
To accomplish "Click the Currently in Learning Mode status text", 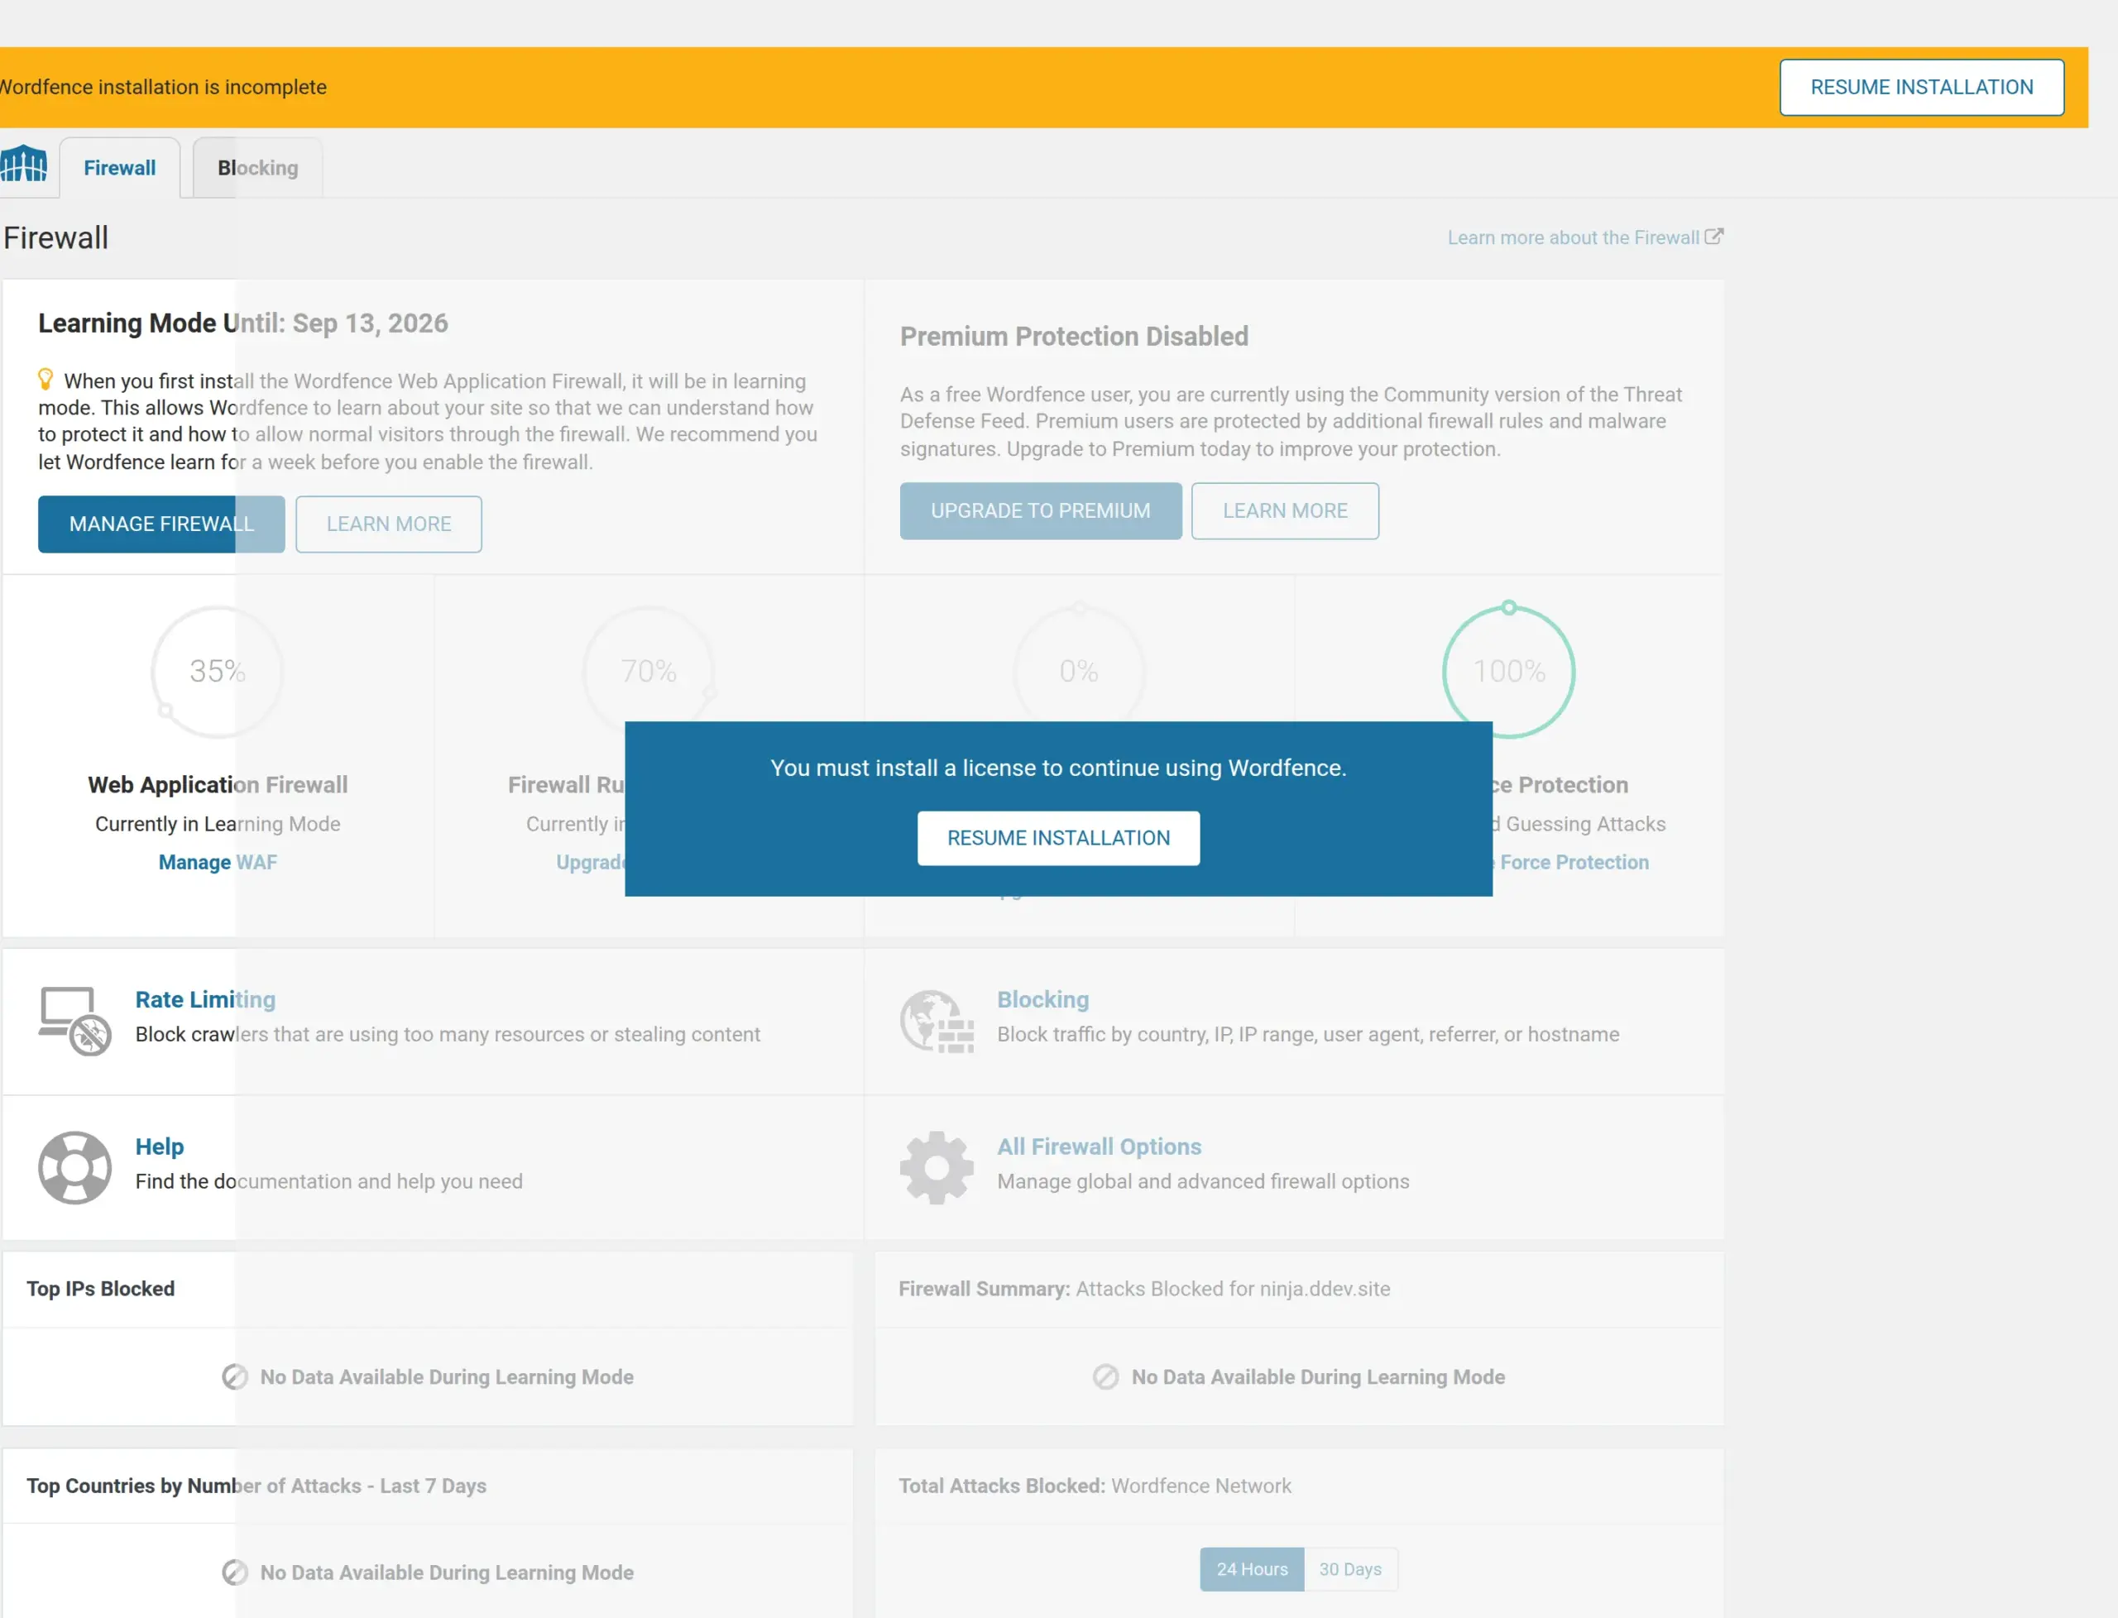I will pos(218,823).
